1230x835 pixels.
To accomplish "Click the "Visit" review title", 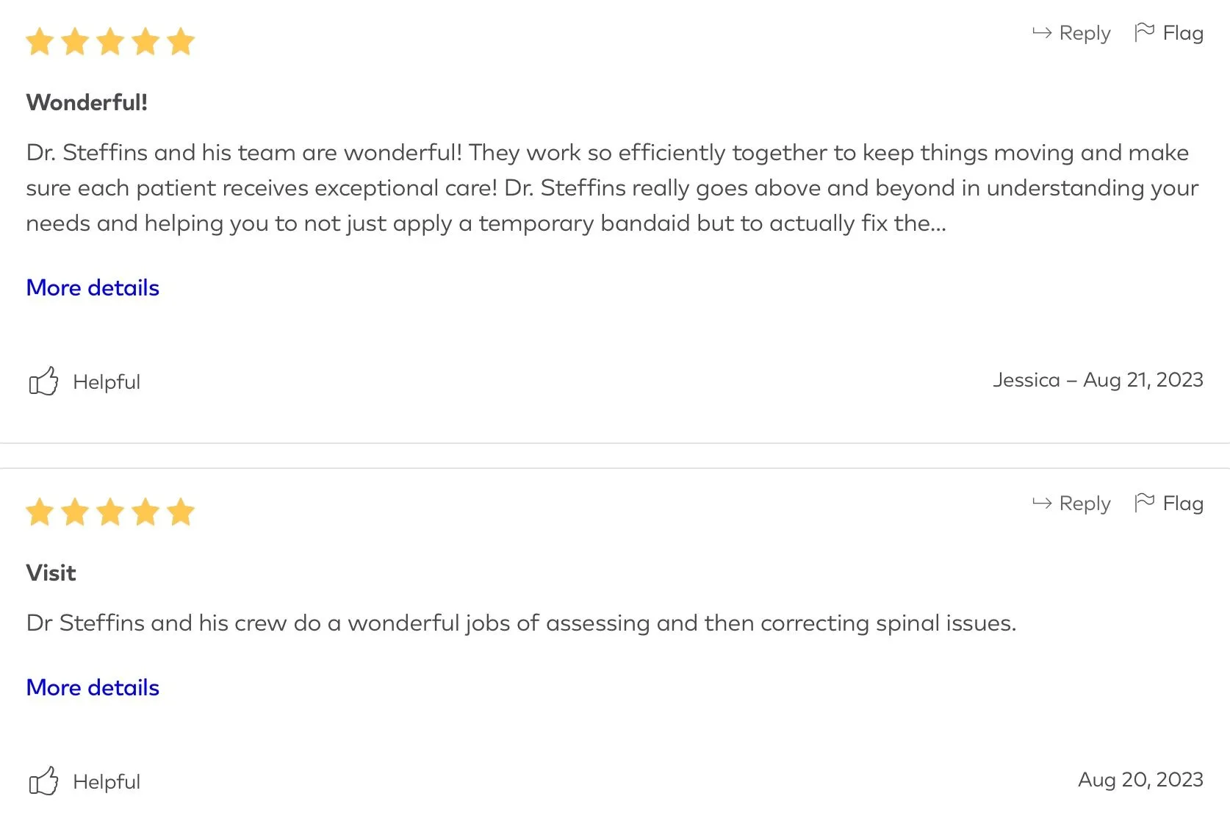I will point(51,573).
